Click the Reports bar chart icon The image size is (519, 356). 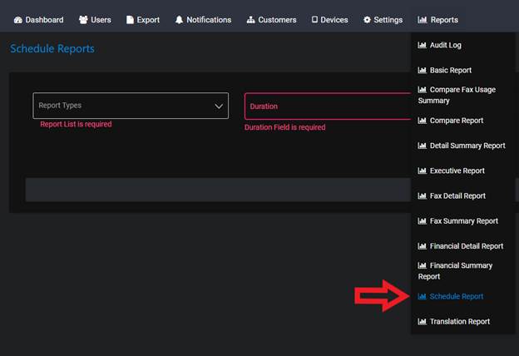(x=423, y=20)
